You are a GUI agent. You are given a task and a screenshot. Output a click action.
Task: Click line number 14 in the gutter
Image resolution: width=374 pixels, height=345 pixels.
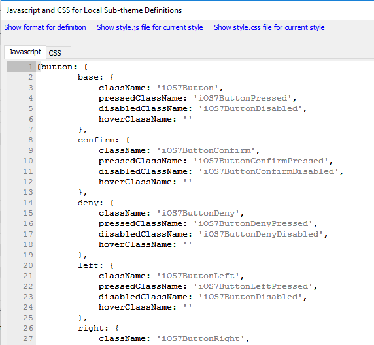[x=28, y=203]
